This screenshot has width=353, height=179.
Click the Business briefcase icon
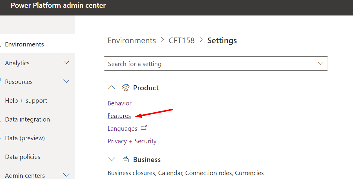click(x=126, y=159)
